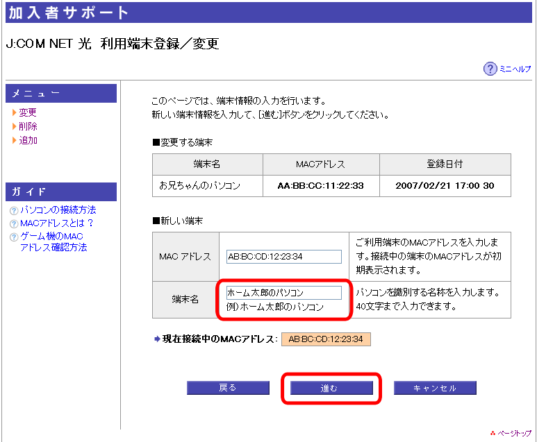
Task: Focus the MAC アドレス input field
Action: tap(284, 257)
